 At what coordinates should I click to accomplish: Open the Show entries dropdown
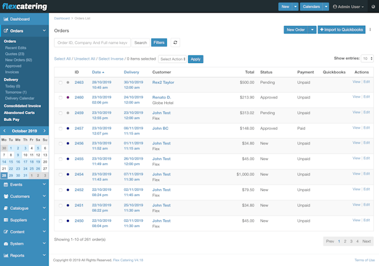(x=367, y=59)
